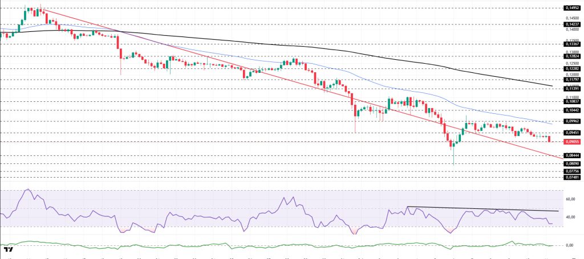The image size is (584, 259).
Task: Click the 0,08444 support level label
Action: [572, 155]
